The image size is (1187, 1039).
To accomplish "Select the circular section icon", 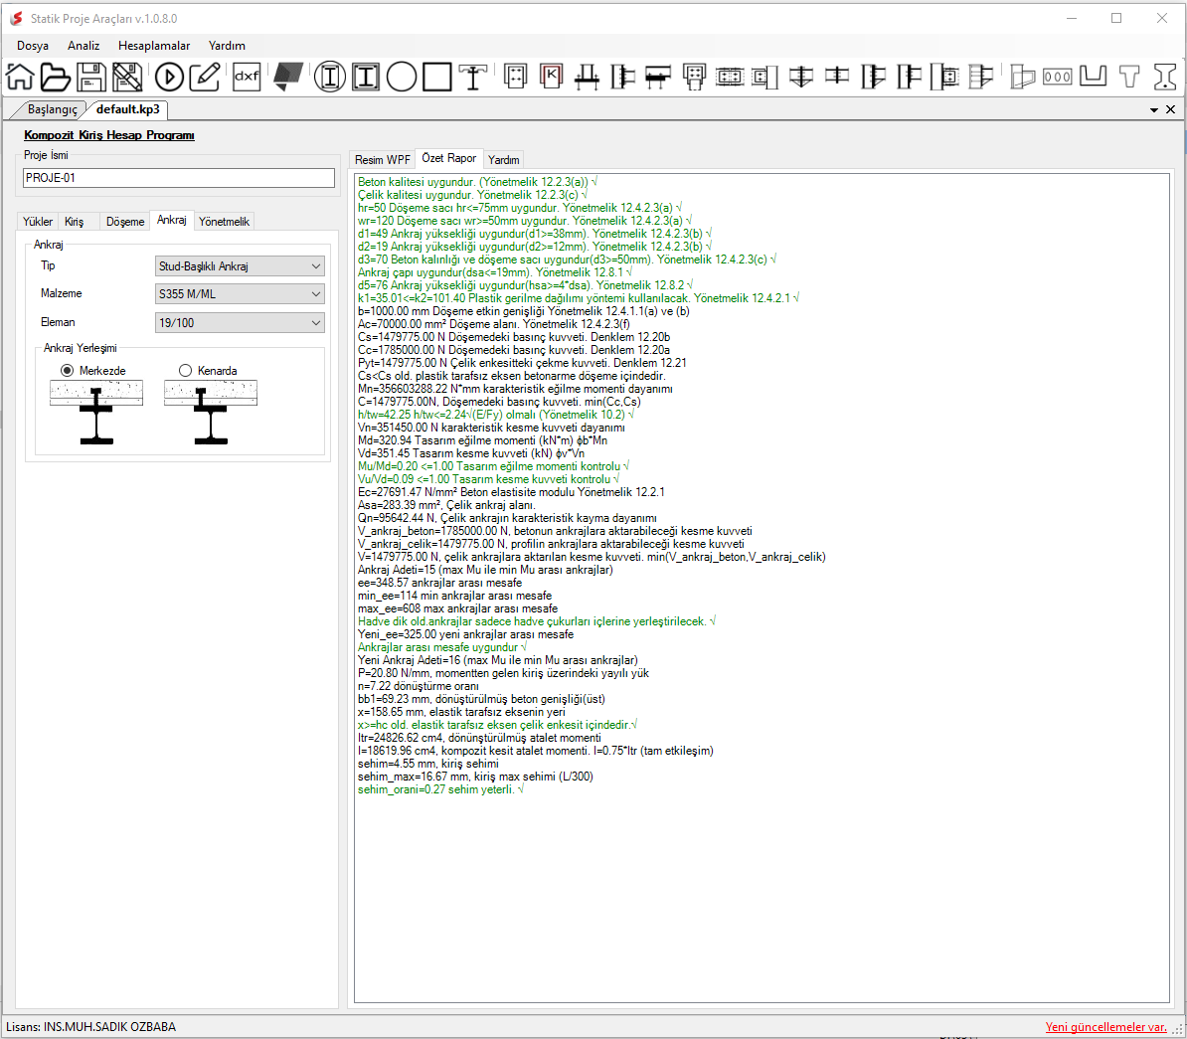I will pos(402,77).
